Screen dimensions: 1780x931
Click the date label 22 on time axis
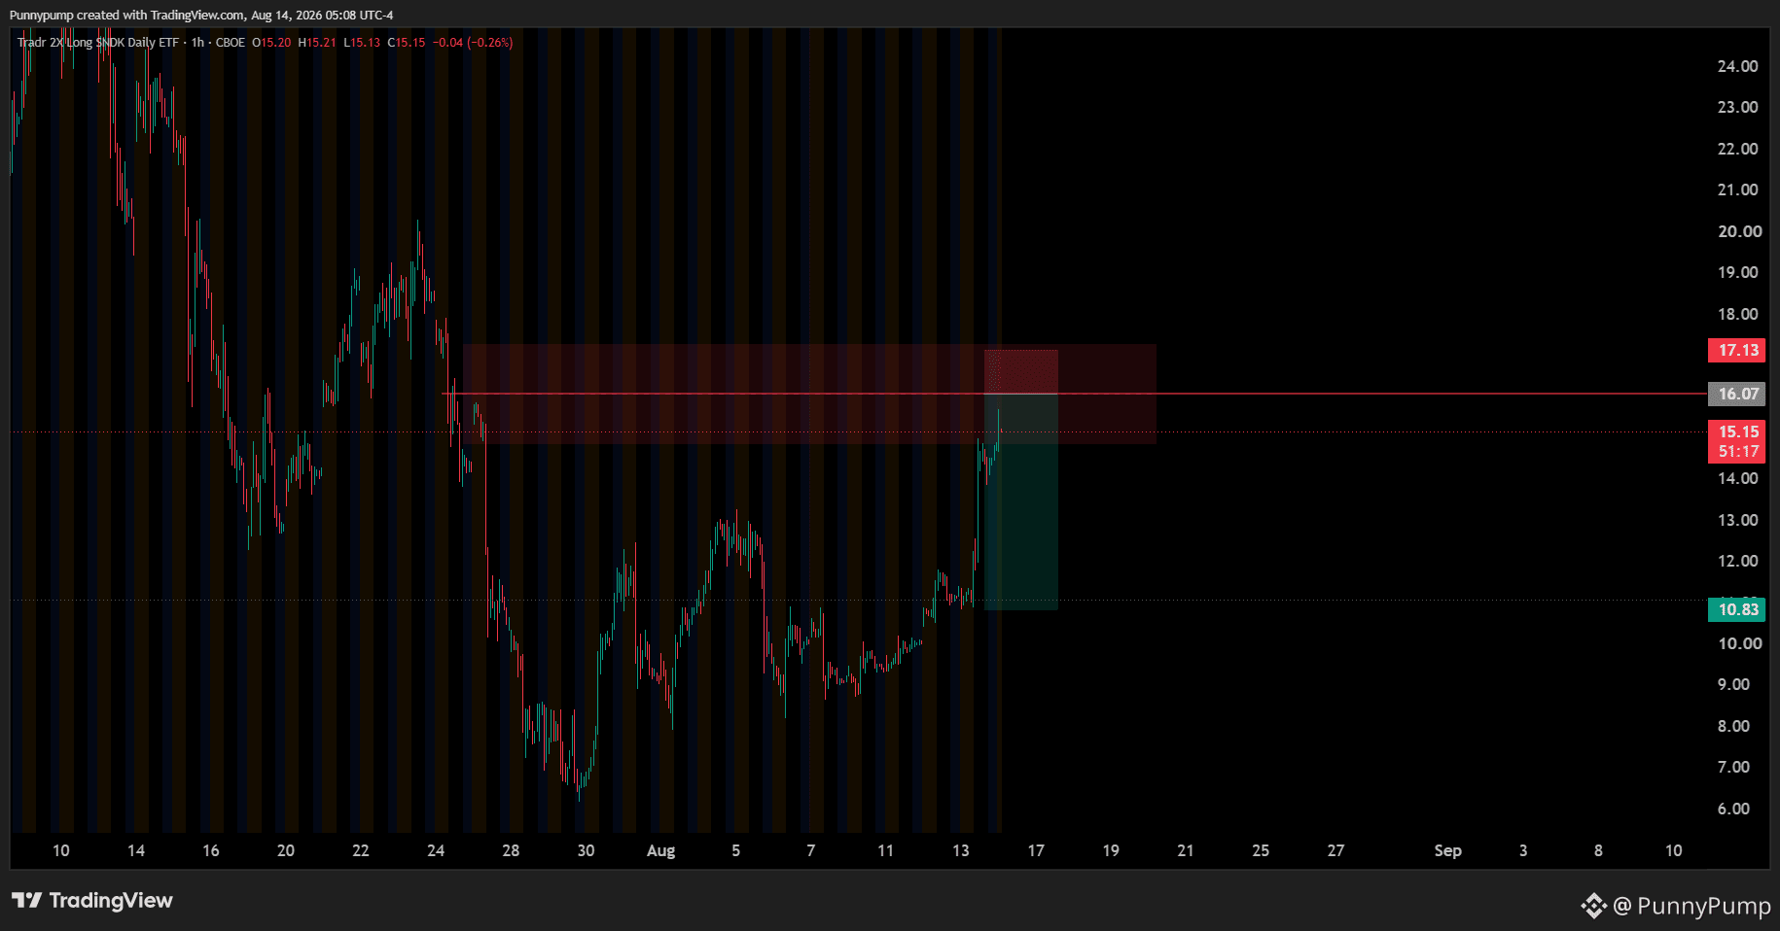click(361, 850)
